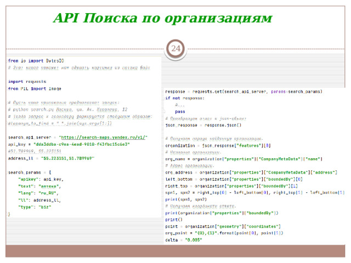Click the empty "print()" line
Image resolution: width=351 pixels, height=263 pixels.
pyautogui.click(x=174, y=220)
